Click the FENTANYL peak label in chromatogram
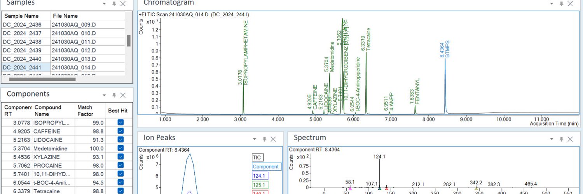 click(417, 90)
